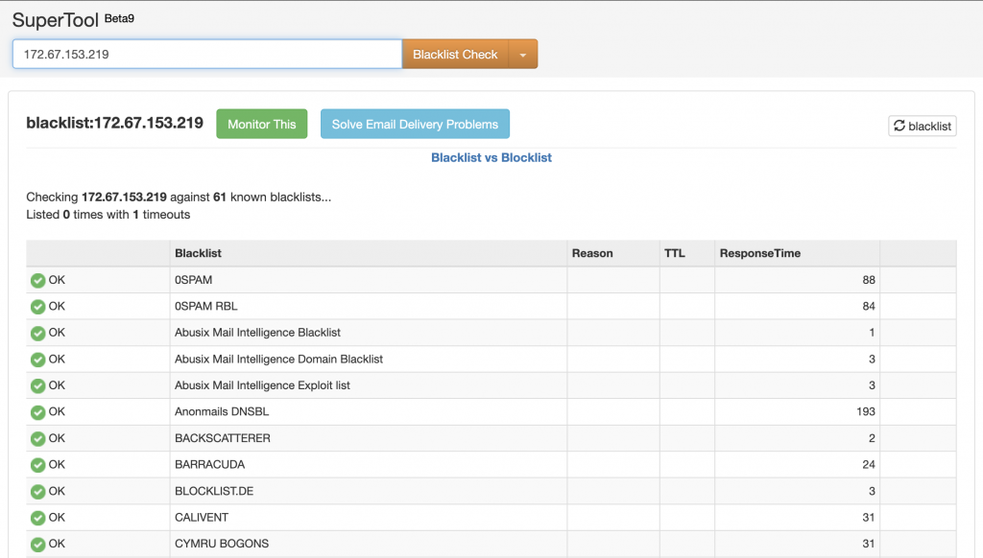Click the 0SPAM RBL blacklist name
The width and height of the screenshot is (983, 558).
[206, 306]
